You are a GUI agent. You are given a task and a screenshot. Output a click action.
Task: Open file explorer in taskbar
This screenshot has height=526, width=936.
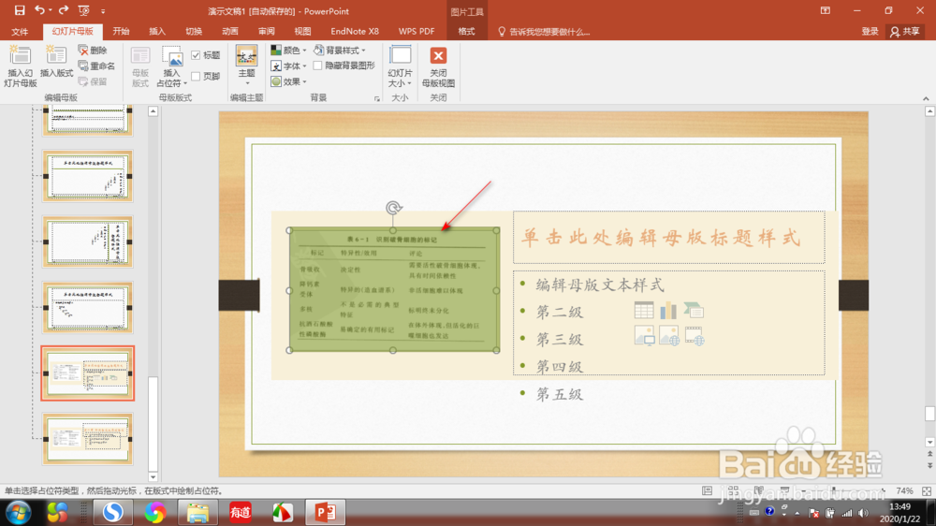[197, 512]
